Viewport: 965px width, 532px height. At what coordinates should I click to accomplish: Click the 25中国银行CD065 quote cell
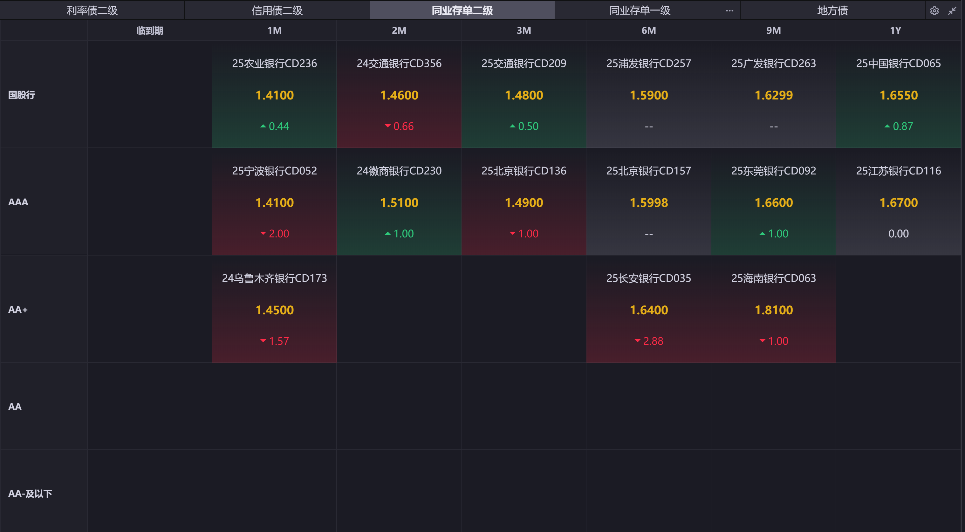click(x=898, y=94)
